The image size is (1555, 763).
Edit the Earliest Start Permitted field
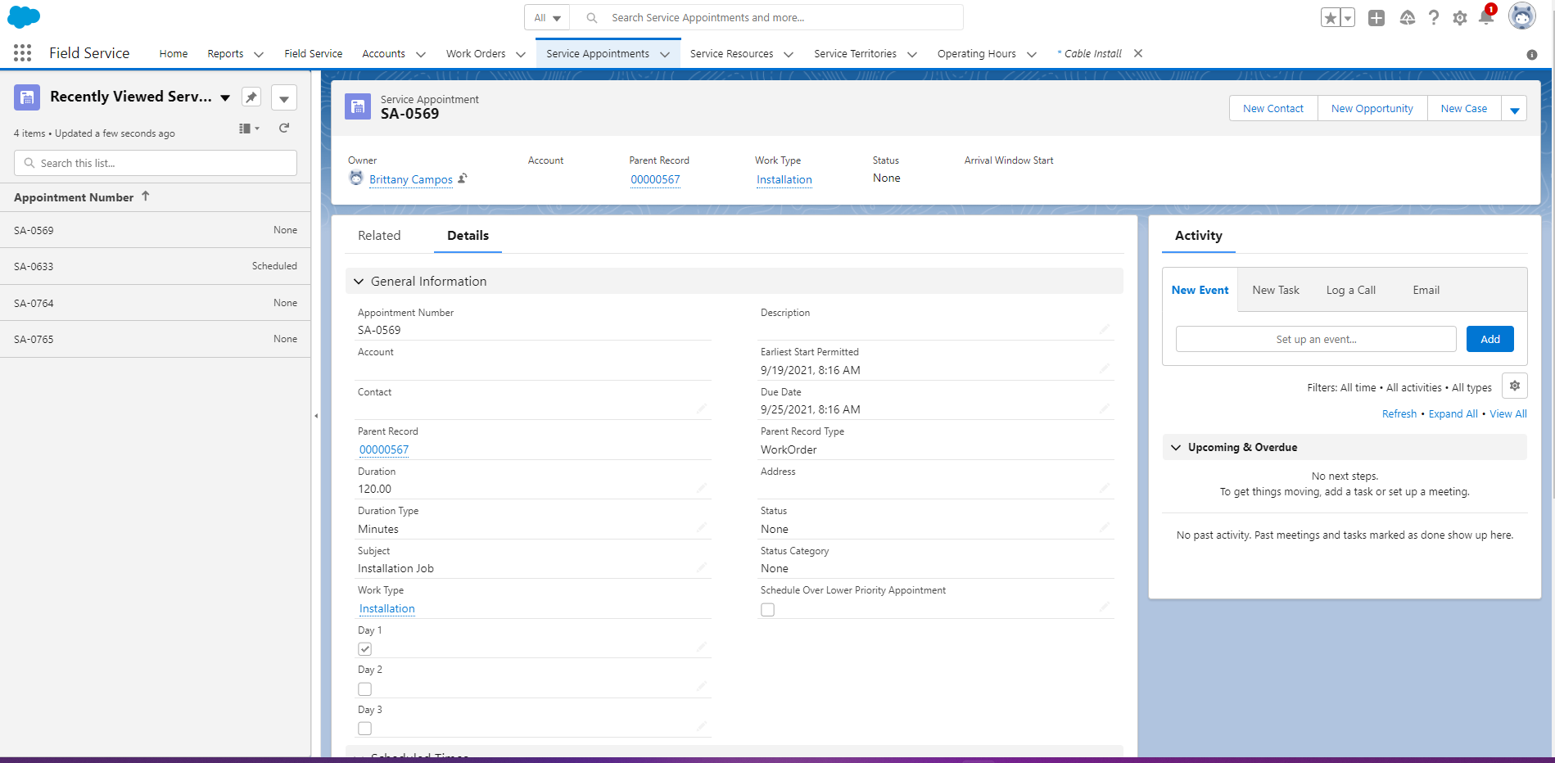click(1105, 369)
